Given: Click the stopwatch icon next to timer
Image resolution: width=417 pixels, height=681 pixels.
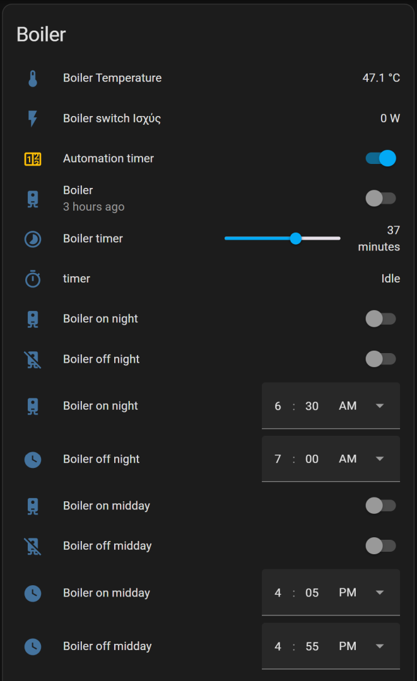Looking at the screenshot, I should point(33,279).
